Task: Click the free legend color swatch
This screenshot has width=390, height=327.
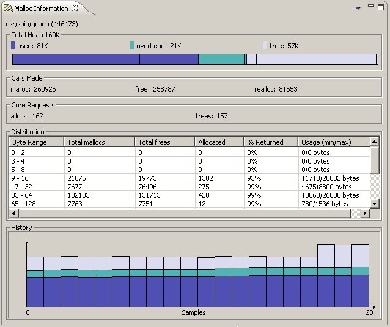Action: (x=265, y=46)
